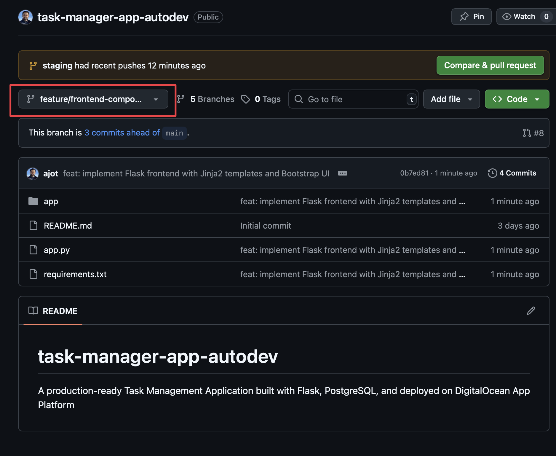556x456 pixels.
Task: Expand commit message details ellipsis button
Action: [343, 173]
